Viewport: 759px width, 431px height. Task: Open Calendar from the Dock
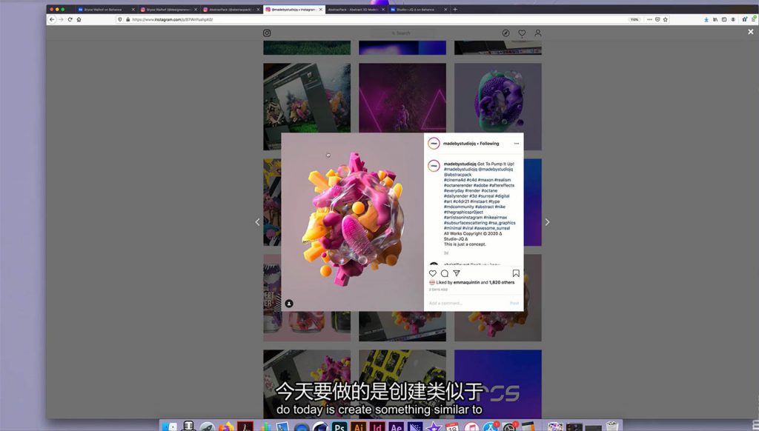[452, 427]
